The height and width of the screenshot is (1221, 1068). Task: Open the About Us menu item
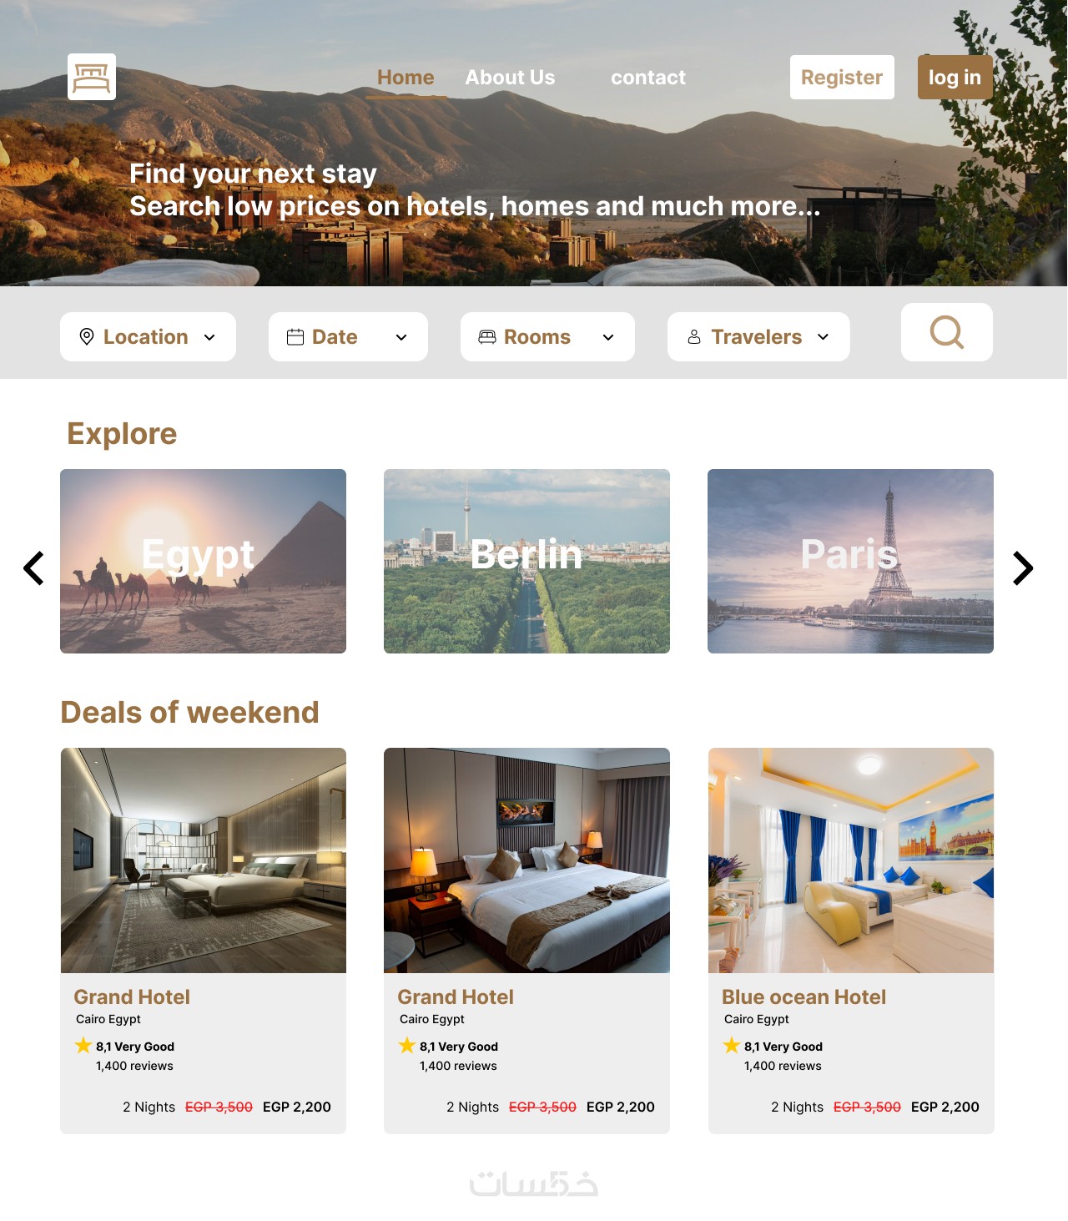(510, 78)
